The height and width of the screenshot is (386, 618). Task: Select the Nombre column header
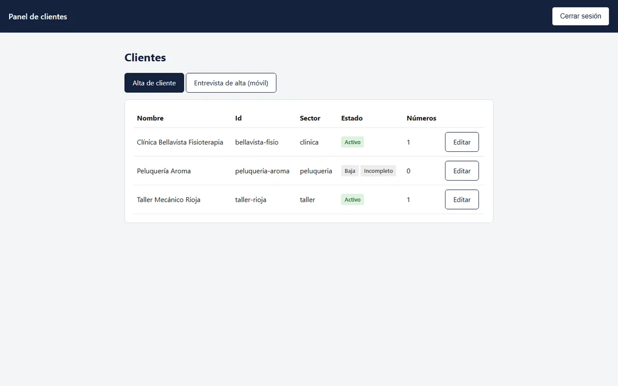[150, 118]
